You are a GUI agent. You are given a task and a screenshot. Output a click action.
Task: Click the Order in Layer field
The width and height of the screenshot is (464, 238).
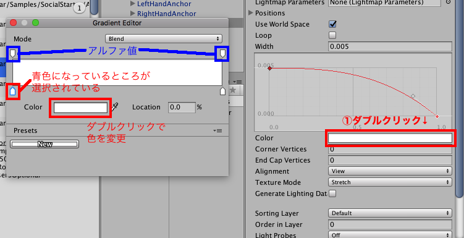[x=390, y=224]
